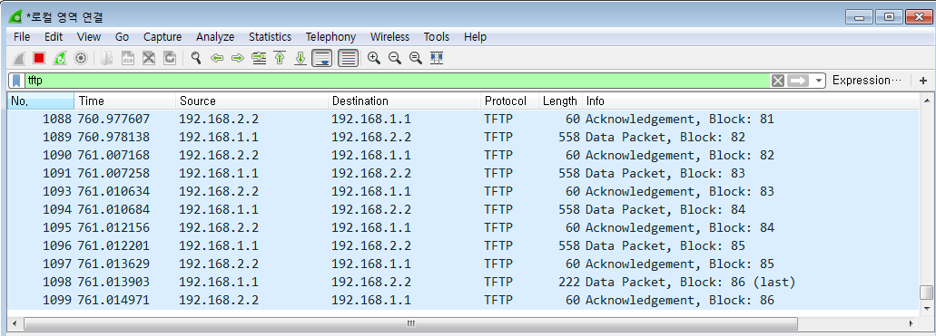Viewport: 936px width, 336px height.
Task: Select packet 1098 Data Packet Block 86 (last)
Action: point(463,282)
